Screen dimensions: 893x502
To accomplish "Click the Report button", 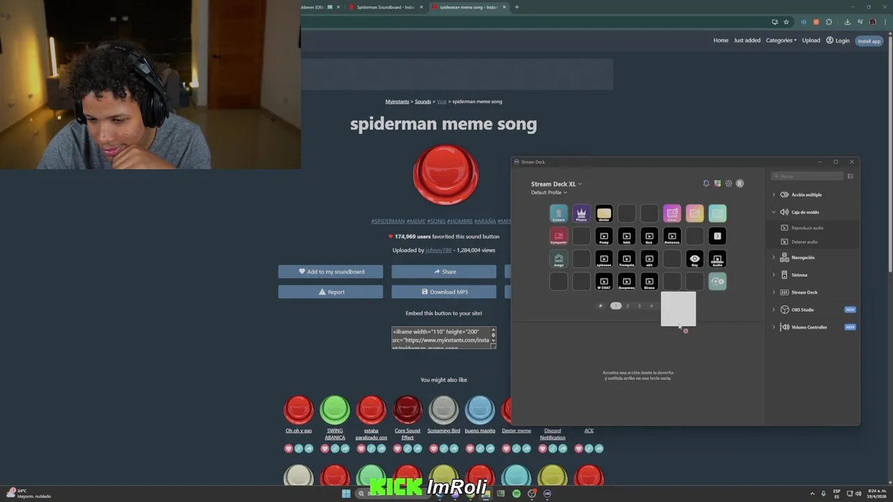I will [331, 292].
